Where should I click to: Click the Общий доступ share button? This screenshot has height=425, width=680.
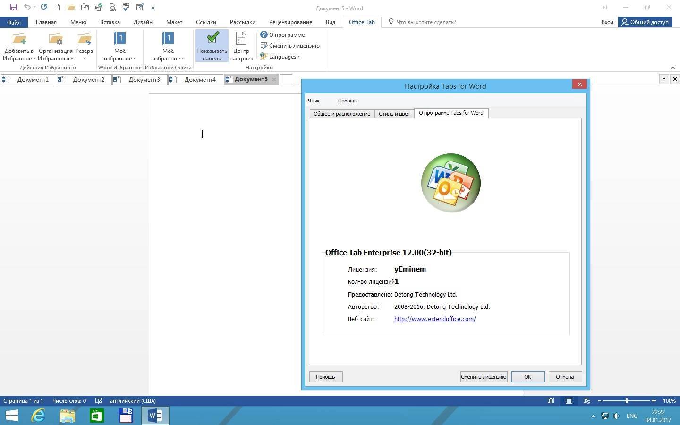[x=645, y=22]
